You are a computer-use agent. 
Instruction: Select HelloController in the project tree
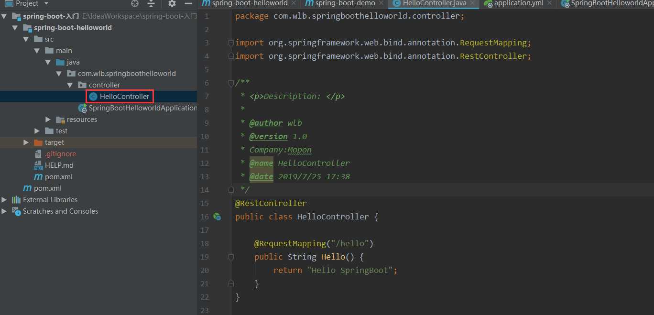[124, 97]
